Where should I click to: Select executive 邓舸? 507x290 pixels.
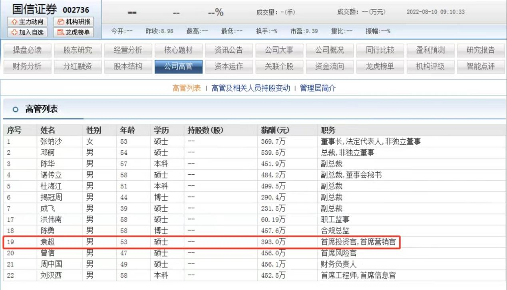48,153
